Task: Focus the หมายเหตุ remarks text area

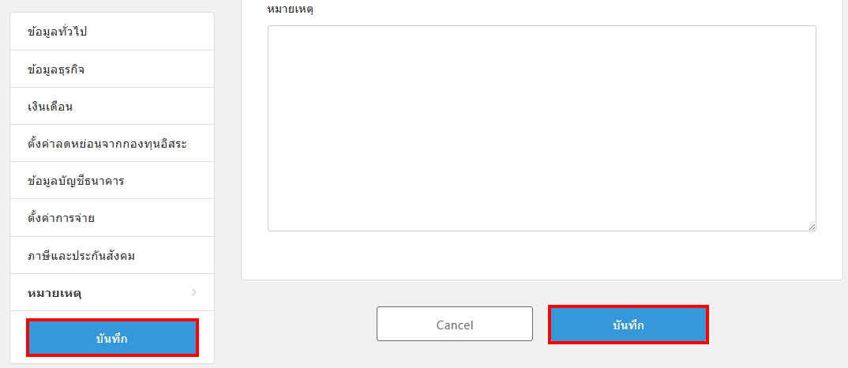Action: pos(542,128)
